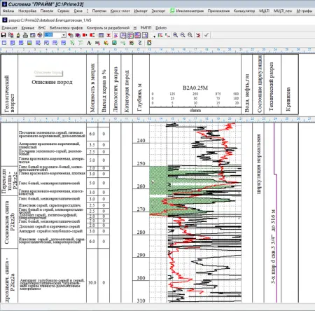Click the red curved arrow icon
The image size is (315, 311).
pyautogui.click(x=198, y=35)
